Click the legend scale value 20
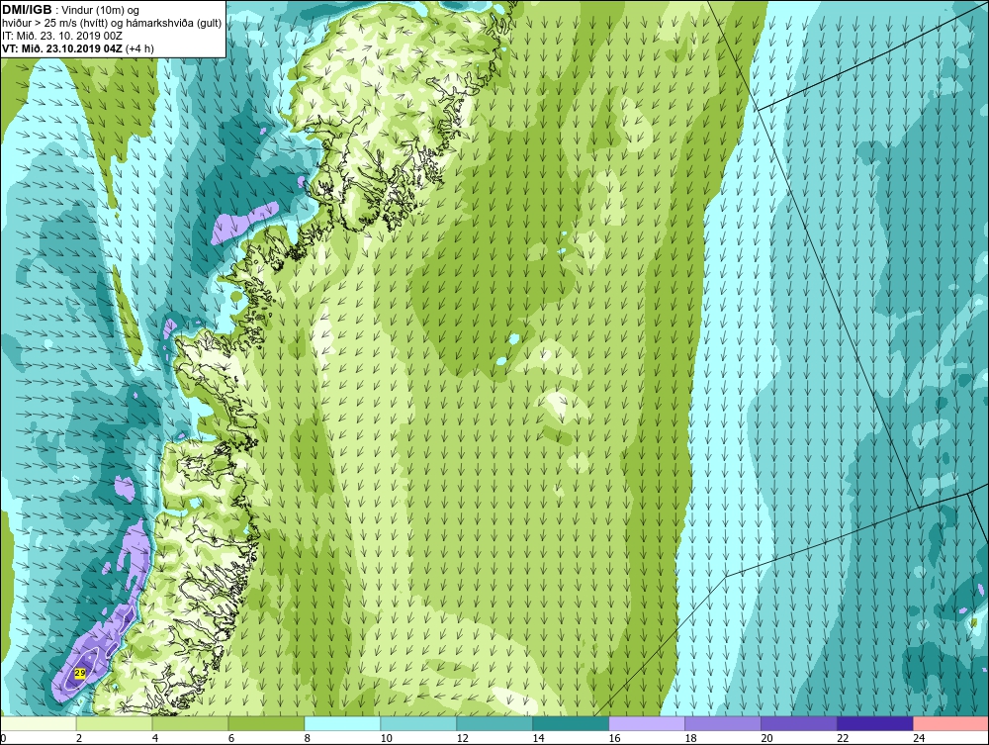Screen dimensions: 989x745 coord(767,738)
